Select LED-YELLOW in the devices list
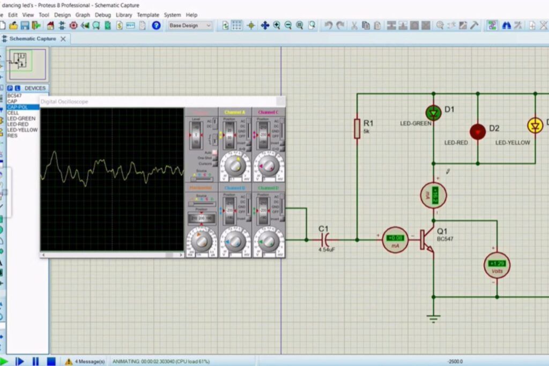549x366 pixels. point(23,130)
